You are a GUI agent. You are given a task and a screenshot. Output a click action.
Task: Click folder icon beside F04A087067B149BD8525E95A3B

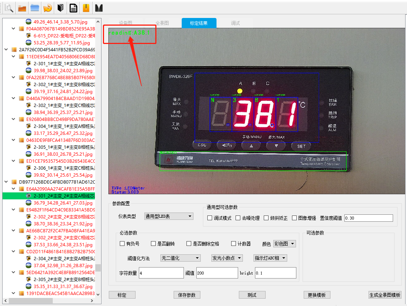click(x=22, y=29)
